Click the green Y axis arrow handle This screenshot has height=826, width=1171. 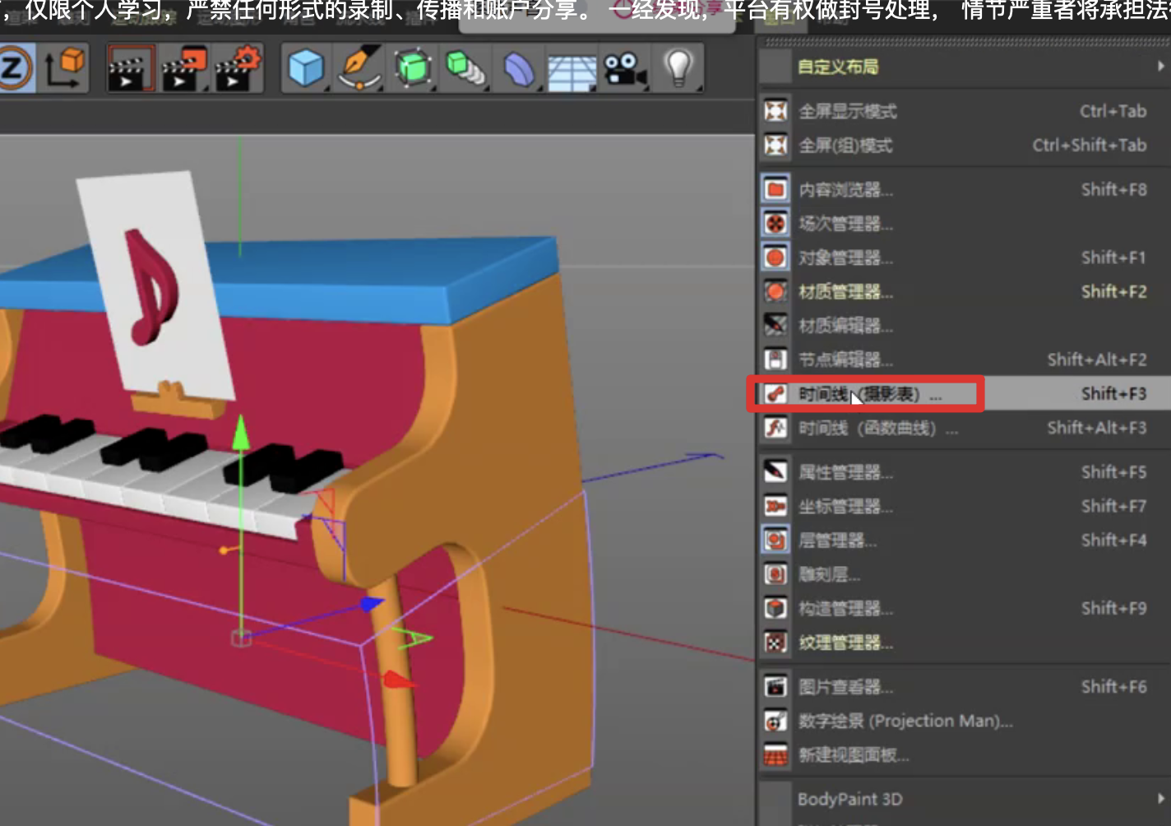point(240,433)
